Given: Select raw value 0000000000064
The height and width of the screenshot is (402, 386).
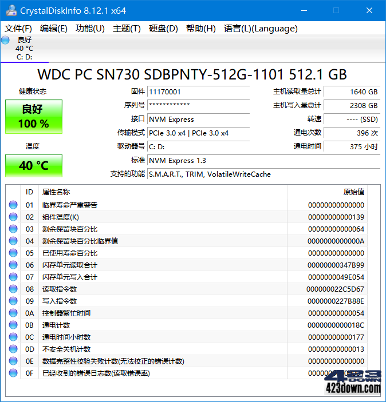Looking at the screenshot, I should tap(336, 229).
